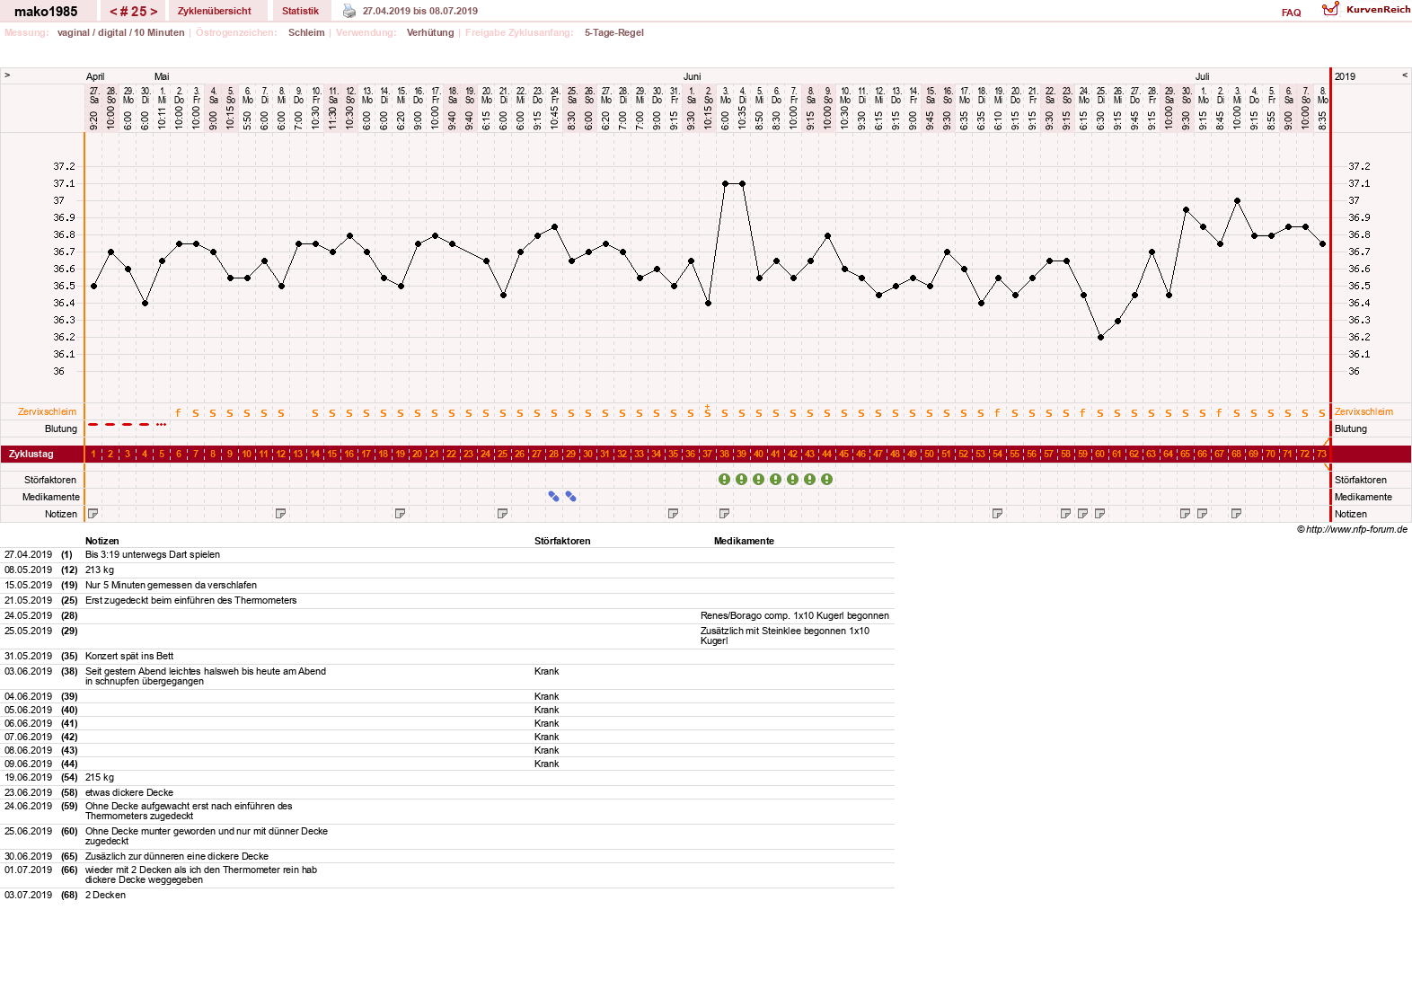
Task: Click the 'Nur 5 Minuten gemessen da verschlafen' note
Action: pyautogui.click(x=172, y=585)
